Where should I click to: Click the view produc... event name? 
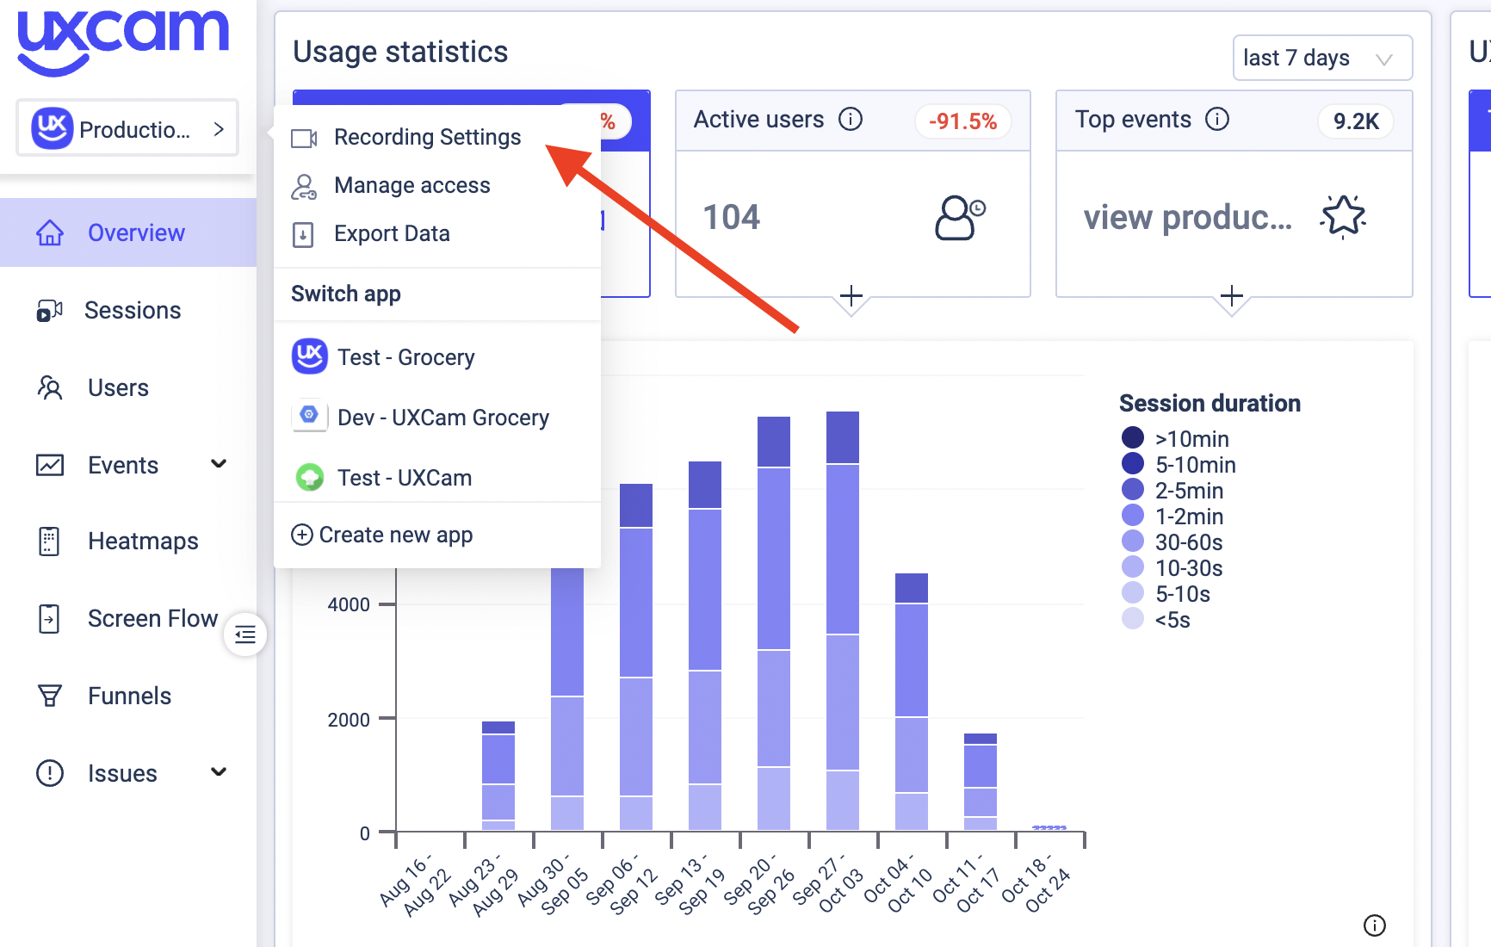tap(1187, 218)
